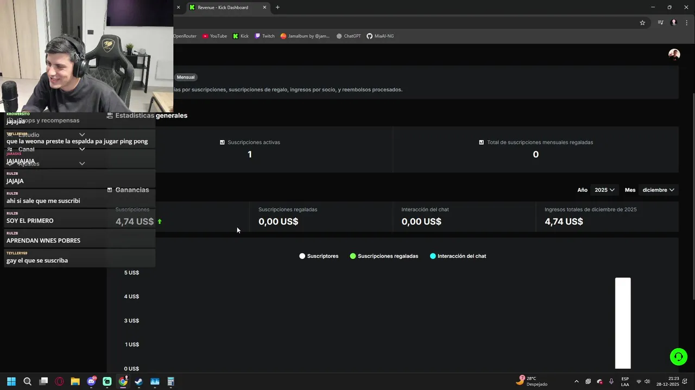695x390 pixels.
Task: Click the Suscripciones activas chart icon
Action: point(222,142)
